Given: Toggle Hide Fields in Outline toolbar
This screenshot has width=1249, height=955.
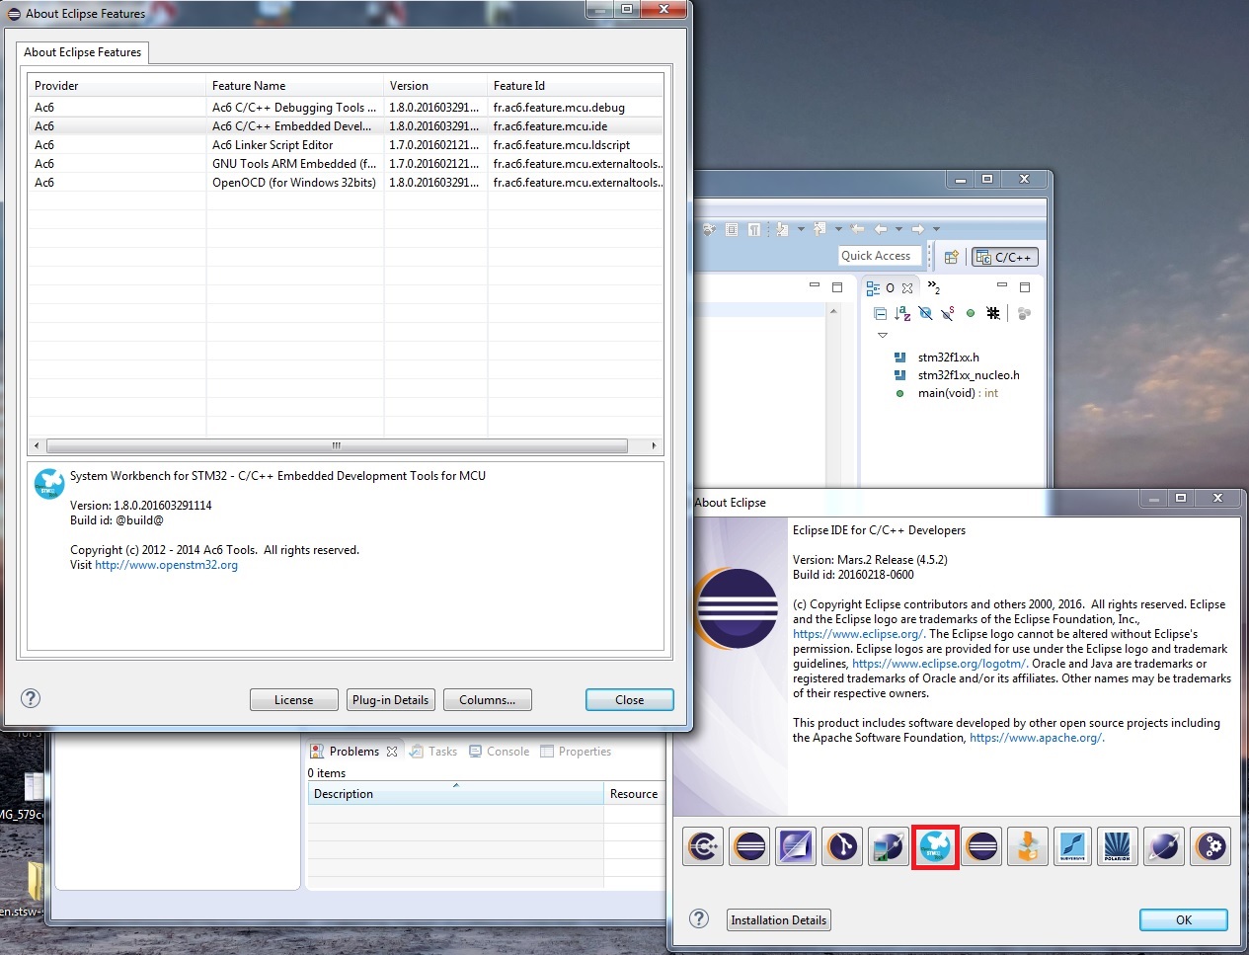Looking at the screenshot, I should point(925,314).
